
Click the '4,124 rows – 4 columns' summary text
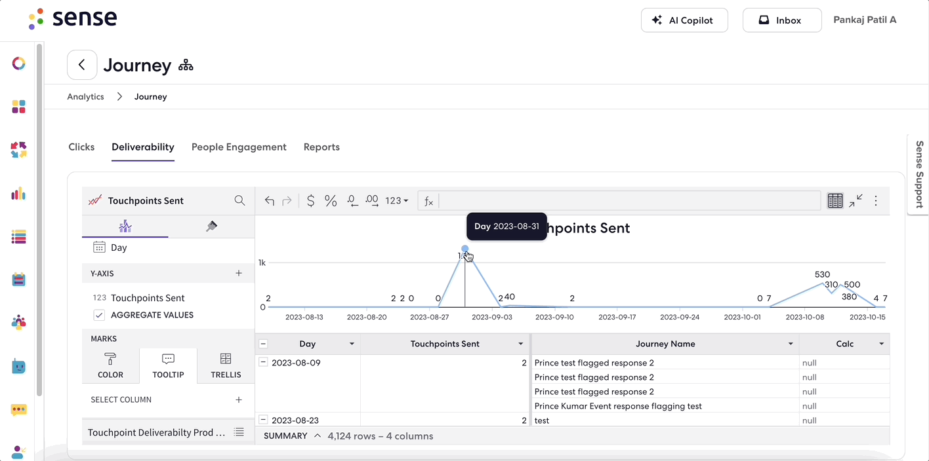(381, 436)
